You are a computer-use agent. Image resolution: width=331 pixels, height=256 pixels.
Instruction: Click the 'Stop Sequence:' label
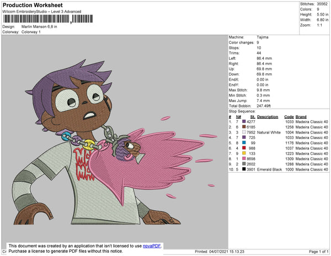pos(242,111)
